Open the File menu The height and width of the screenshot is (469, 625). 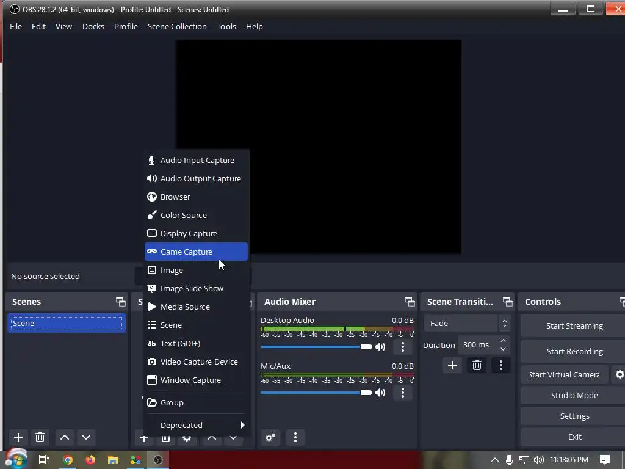[x=16, y=27]
